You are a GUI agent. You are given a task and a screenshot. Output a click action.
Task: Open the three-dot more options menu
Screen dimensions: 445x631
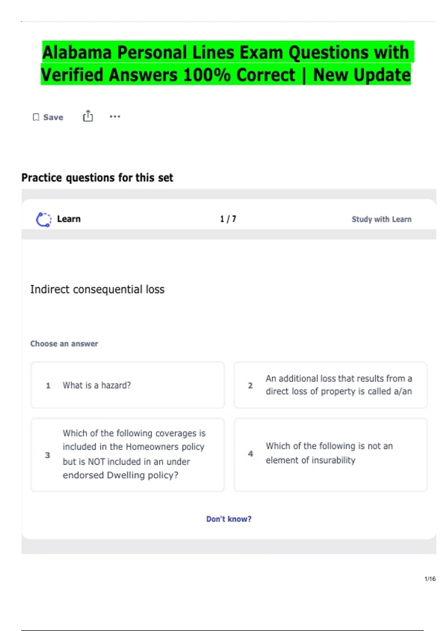pos(115,117)
